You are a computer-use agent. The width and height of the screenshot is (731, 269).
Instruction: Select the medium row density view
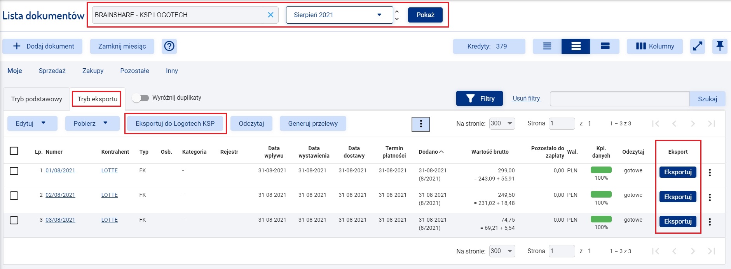576,46
